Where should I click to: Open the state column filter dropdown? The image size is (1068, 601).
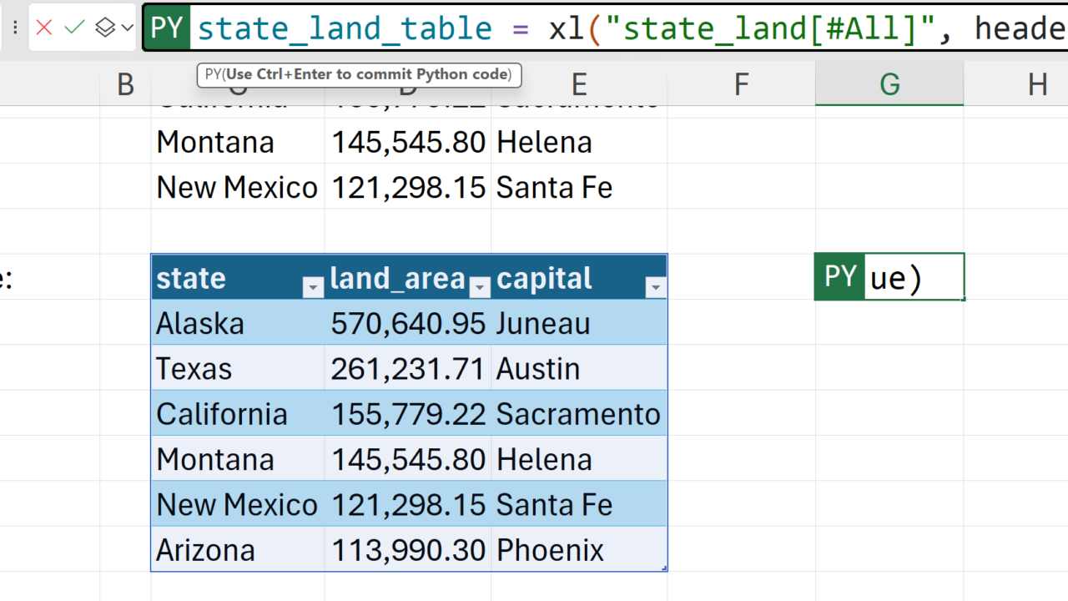click(313, 288)
